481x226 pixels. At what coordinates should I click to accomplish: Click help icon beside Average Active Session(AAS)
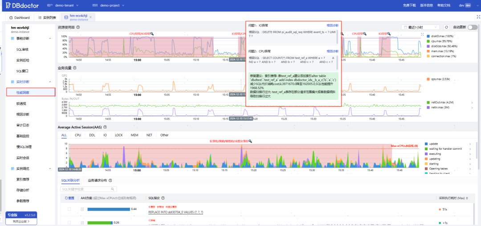[x=105, y=127]
